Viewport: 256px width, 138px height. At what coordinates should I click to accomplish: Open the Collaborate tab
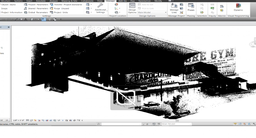[x=87, y=1]
